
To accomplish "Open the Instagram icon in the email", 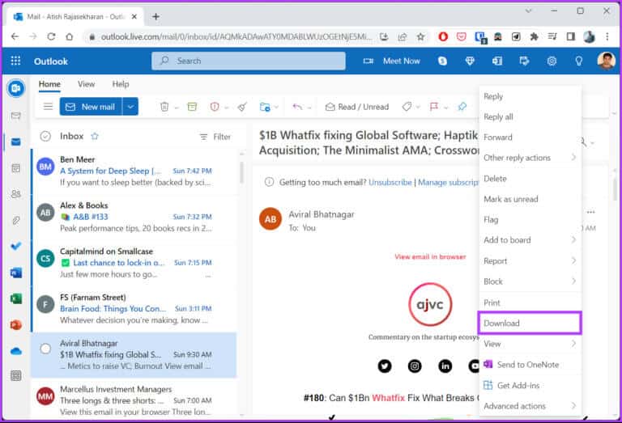I will click(x=415, y=366).
